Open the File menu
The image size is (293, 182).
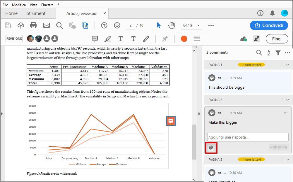pyautogui.click(x=5, y=5)
